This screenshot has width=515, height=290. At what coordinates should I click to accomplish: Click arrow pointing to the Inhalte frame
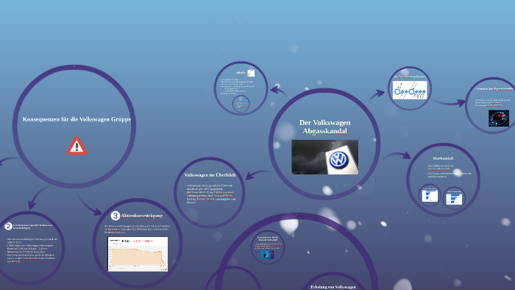click(x=278, y=91)
